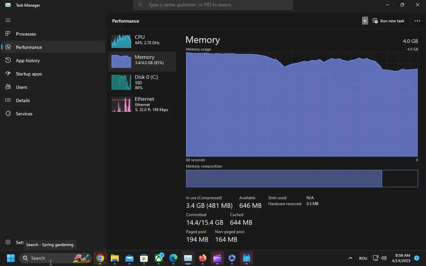Click the Users people icon
Viewport: 426px width, 266px height.
pos(8,87)
